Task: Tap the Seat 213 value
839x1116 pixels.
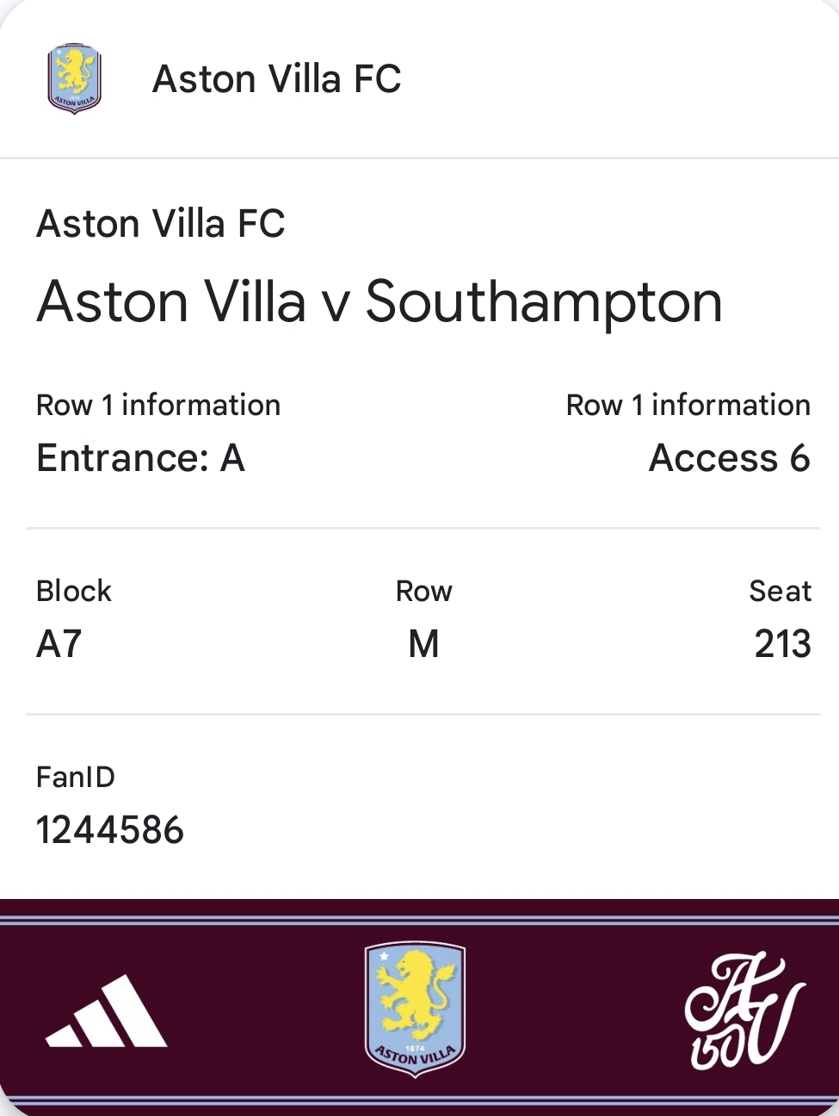Action: pos(782,643)
